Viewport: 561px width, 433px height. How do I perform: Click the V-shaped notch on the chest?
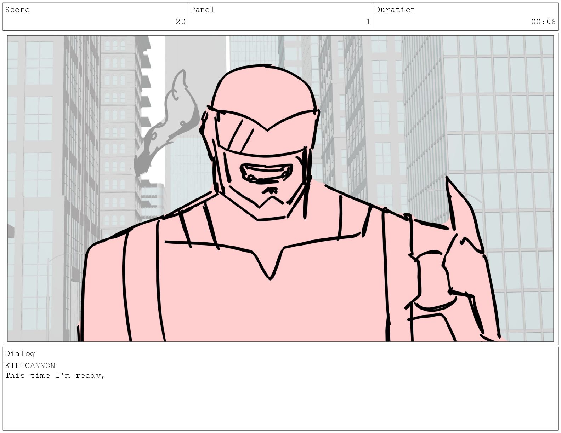point(270,265)
